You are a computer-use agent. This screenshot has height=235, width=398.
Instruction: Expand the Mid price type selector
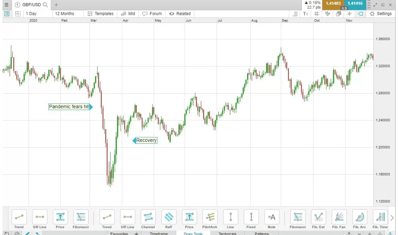tap(128, 13)
